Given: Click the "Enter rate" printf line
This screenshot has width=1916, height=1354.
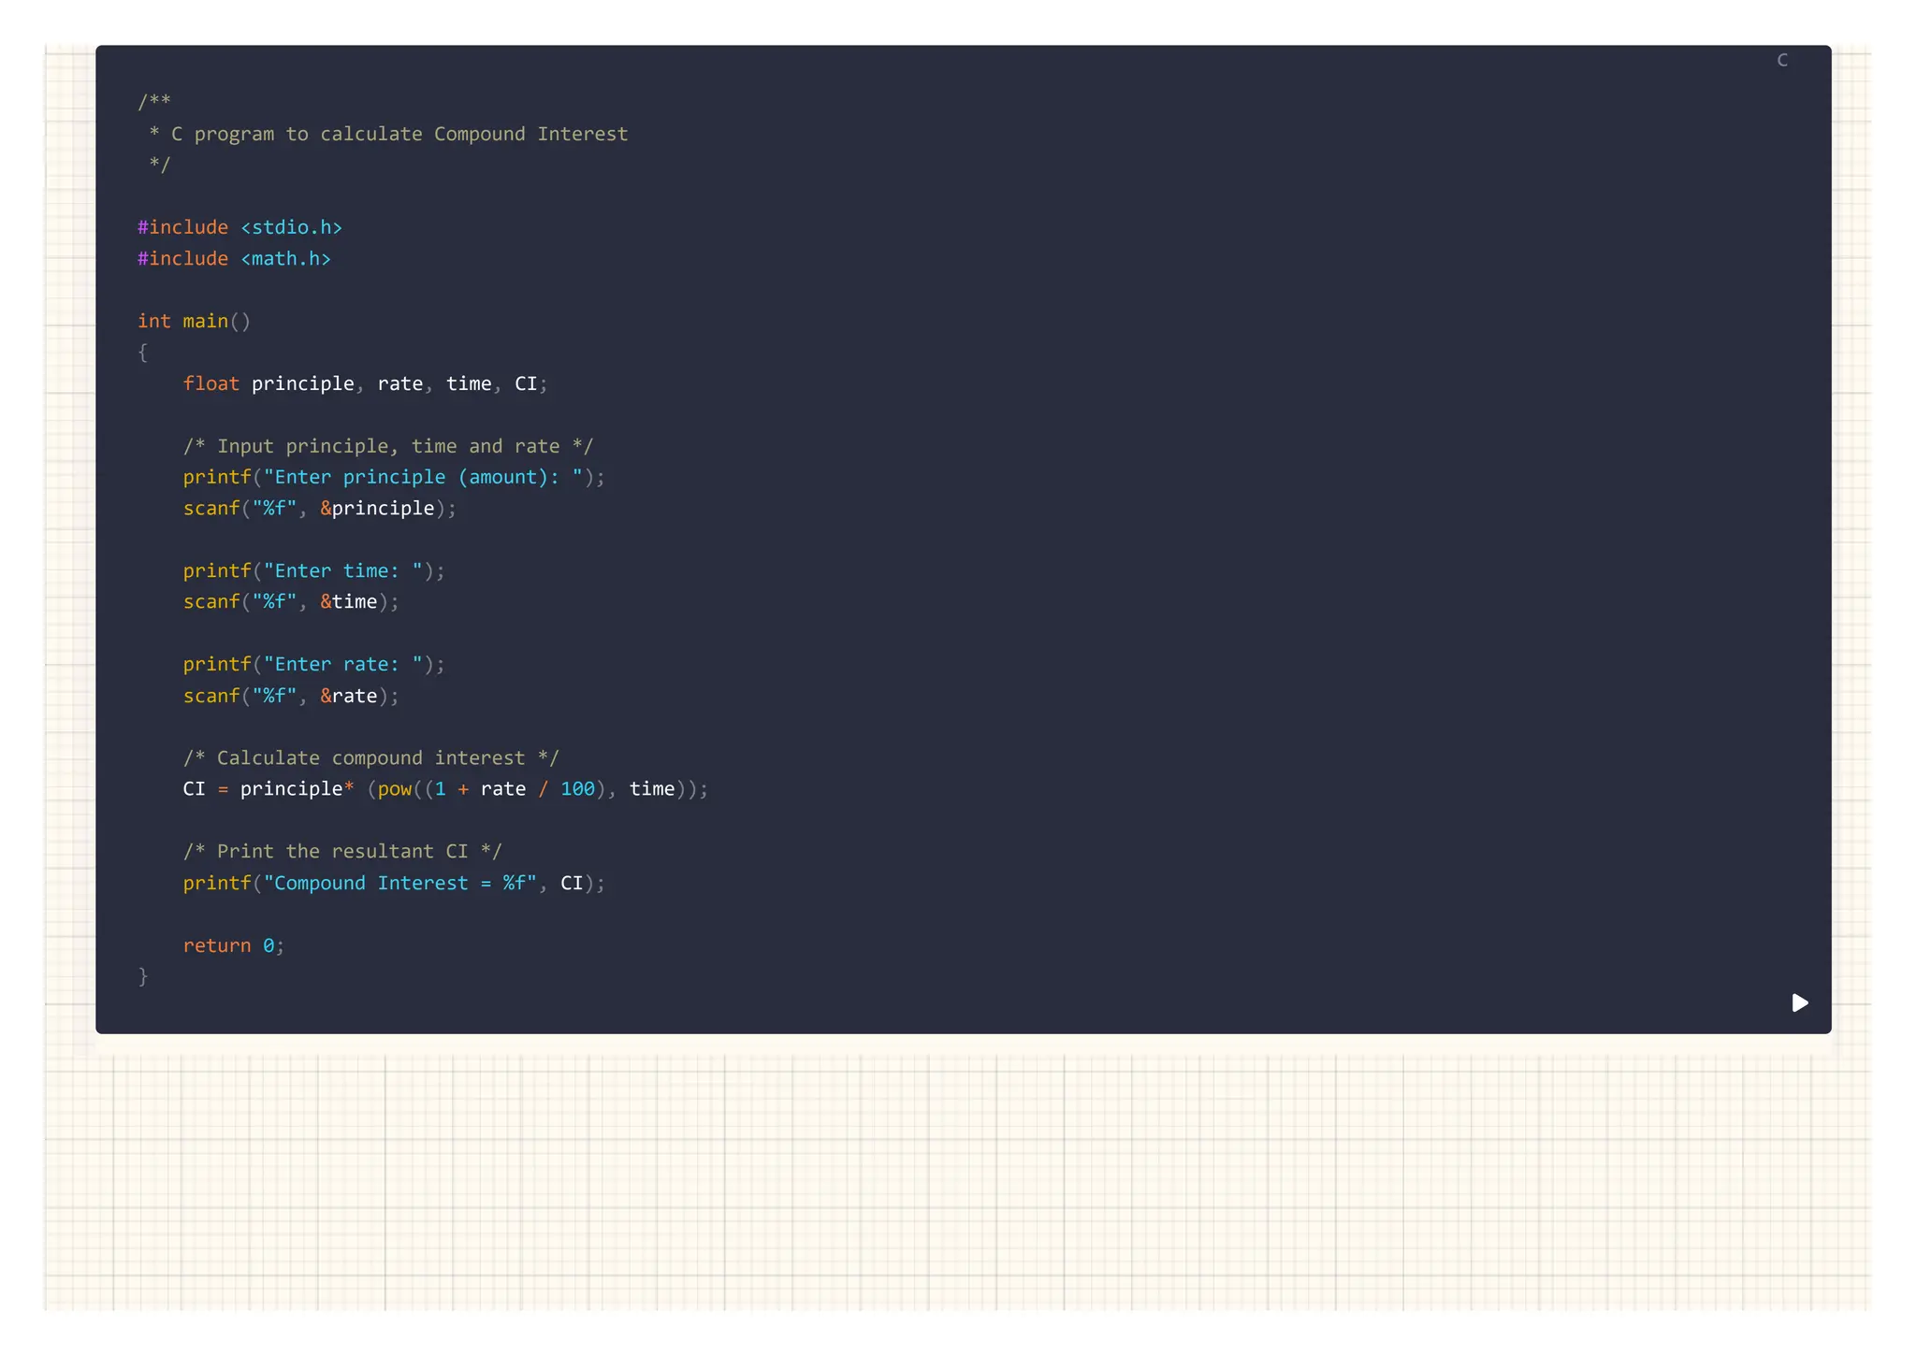Looking at the screenshot, I should [313, 664].
